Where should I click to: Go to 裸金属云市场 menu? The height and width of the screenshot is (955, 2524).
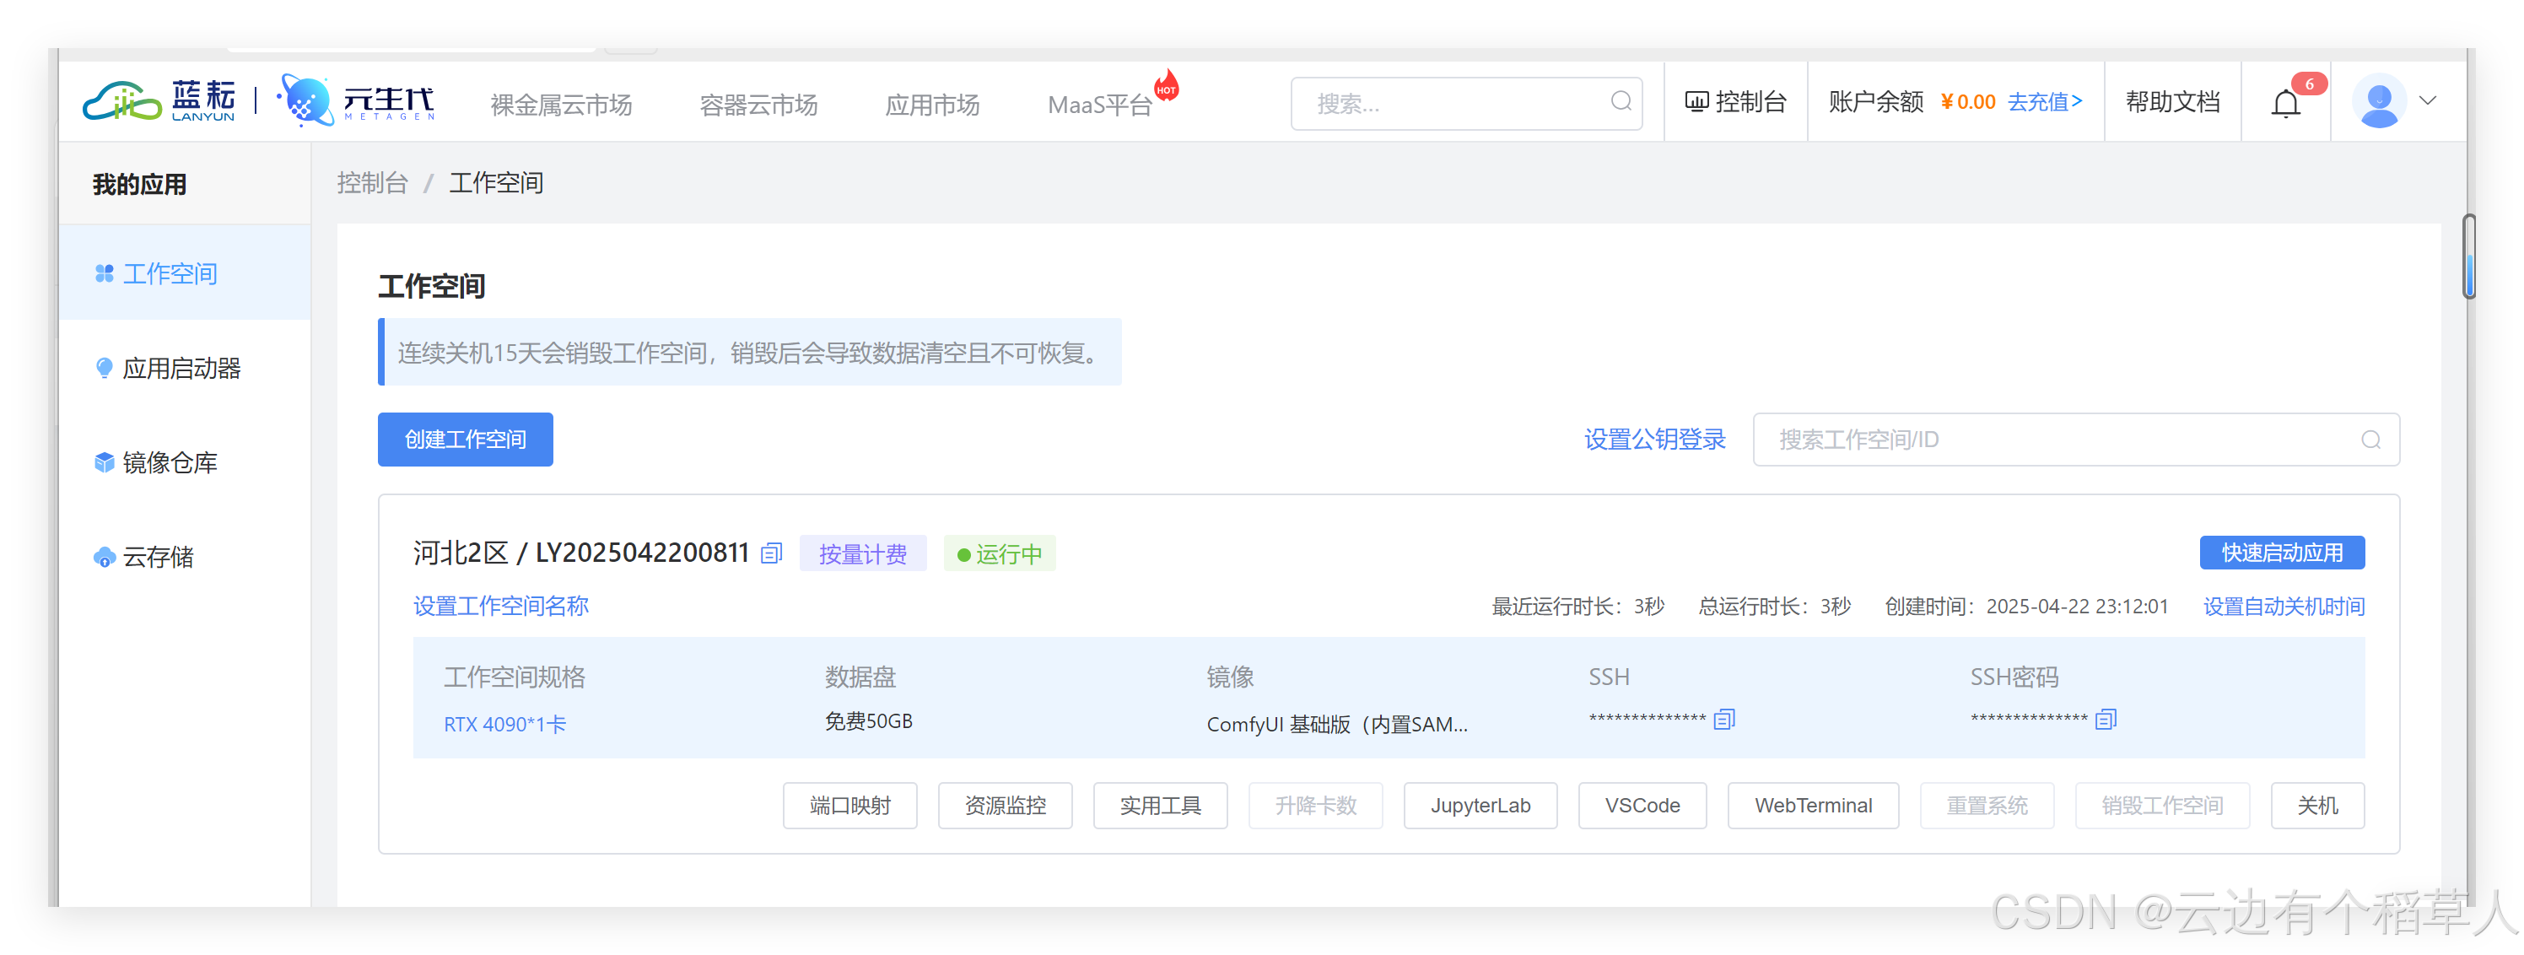click(560, 104)
